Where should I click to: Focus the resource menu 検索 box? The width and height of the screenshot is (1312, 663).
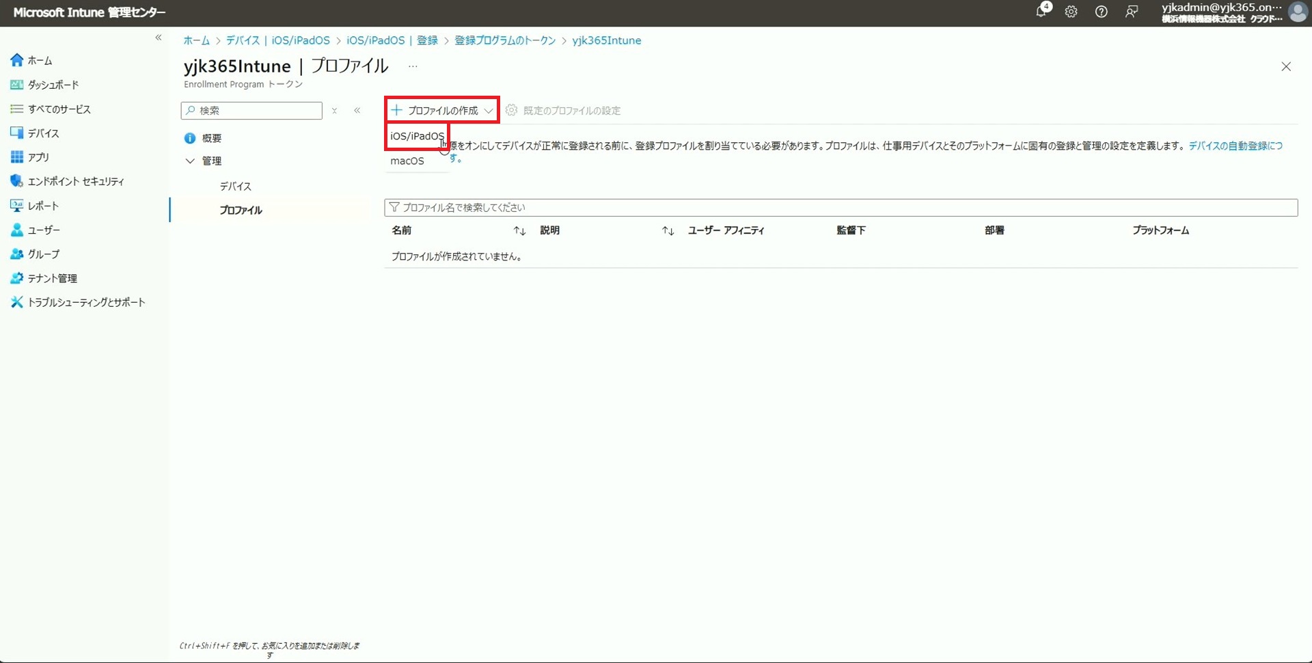(x=251, y=111)
